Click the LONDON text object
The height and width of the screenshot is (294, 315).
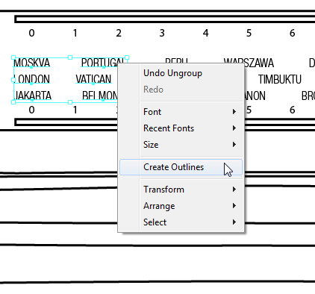pyautogui.click(x=31, y=79)
